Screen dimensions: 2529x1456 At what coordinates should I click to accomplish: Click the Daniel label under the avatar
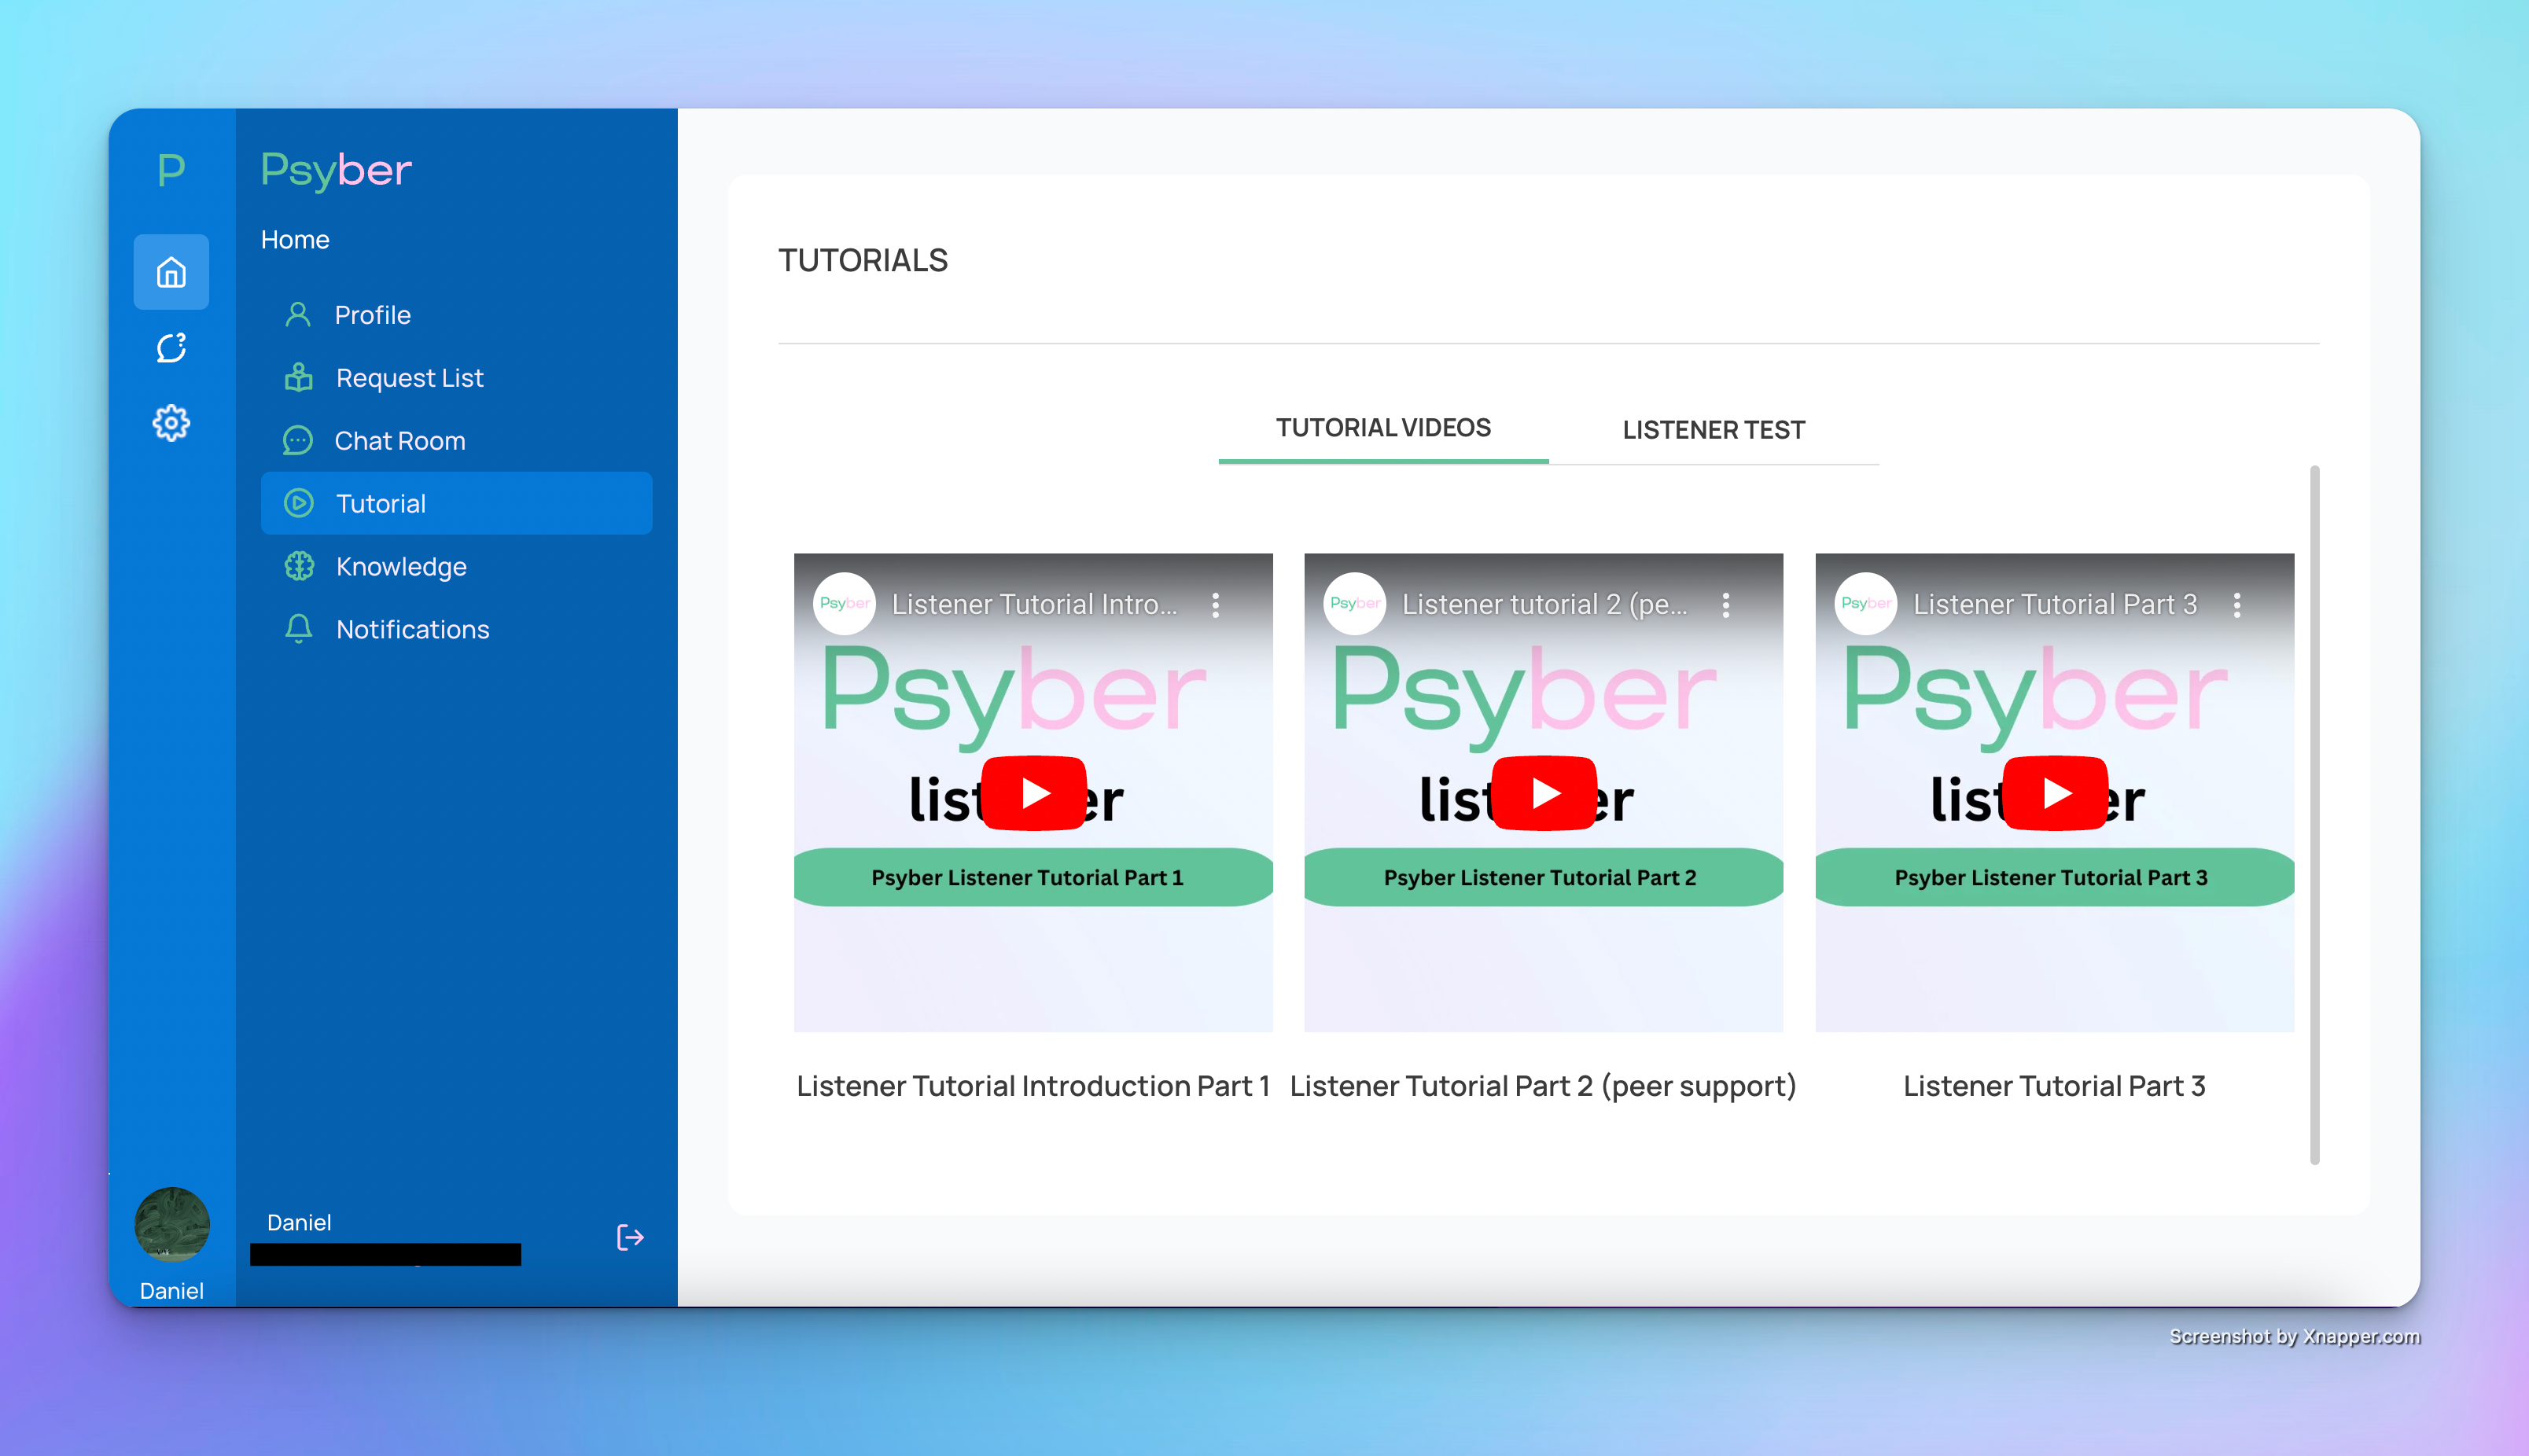click(x=171, y=1291)
